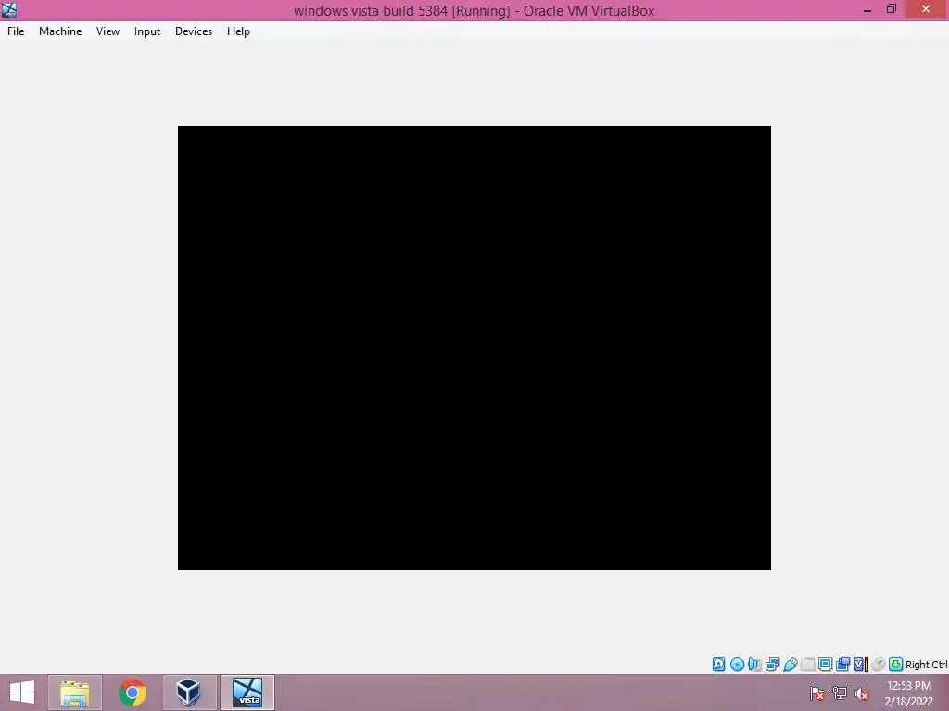Open the Devices menu
The height and width of the screenshot is (711, 949).
pyautogui.click(x=194, y=31)
